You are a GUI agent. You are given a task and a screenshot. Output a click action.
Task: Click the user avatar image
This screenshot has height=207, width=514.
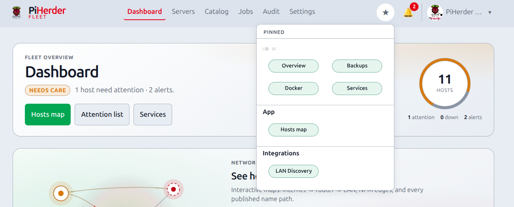[x=435, y=12]
